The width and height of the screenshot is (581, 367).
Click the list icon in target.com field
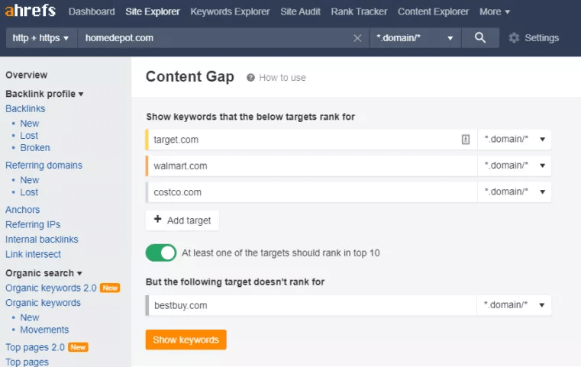[x=466, y=140]
